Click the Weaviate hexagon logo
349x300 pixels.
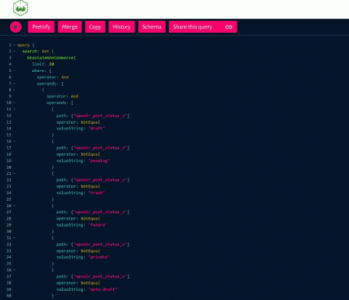coord(20,8)
